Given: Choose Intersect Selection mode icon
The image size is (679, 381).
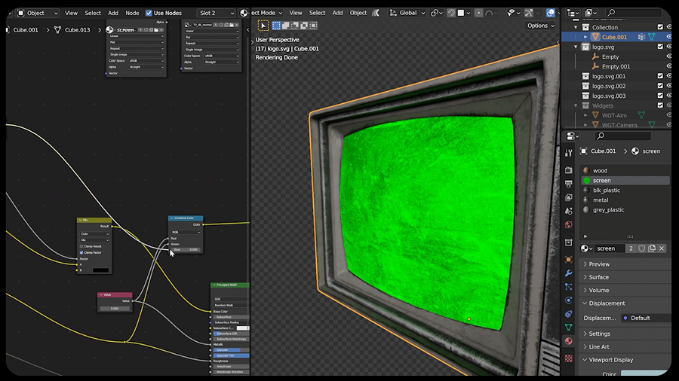Looking at the screenshot, I should (x=313, y=26).
